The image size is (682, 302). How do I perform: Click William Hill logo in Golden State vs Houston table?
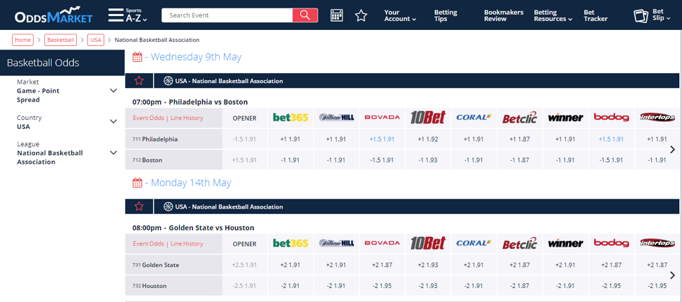click(336, 243)
